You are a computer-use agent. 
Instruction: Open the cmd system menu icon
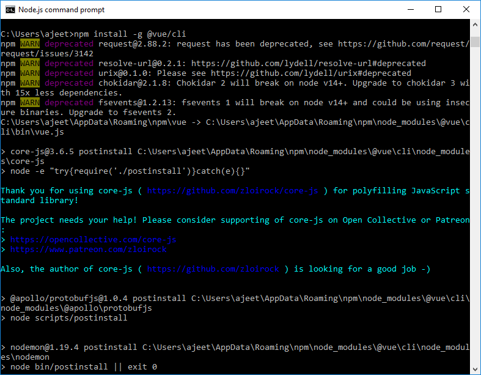(10, 10)
